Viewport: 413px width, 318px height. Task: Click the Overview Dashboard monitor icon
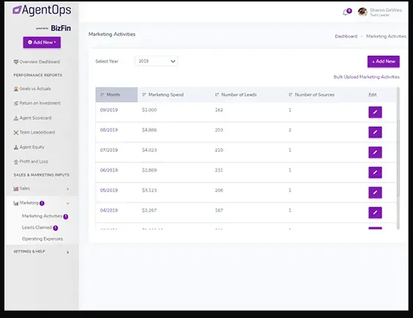click(16, 62)
